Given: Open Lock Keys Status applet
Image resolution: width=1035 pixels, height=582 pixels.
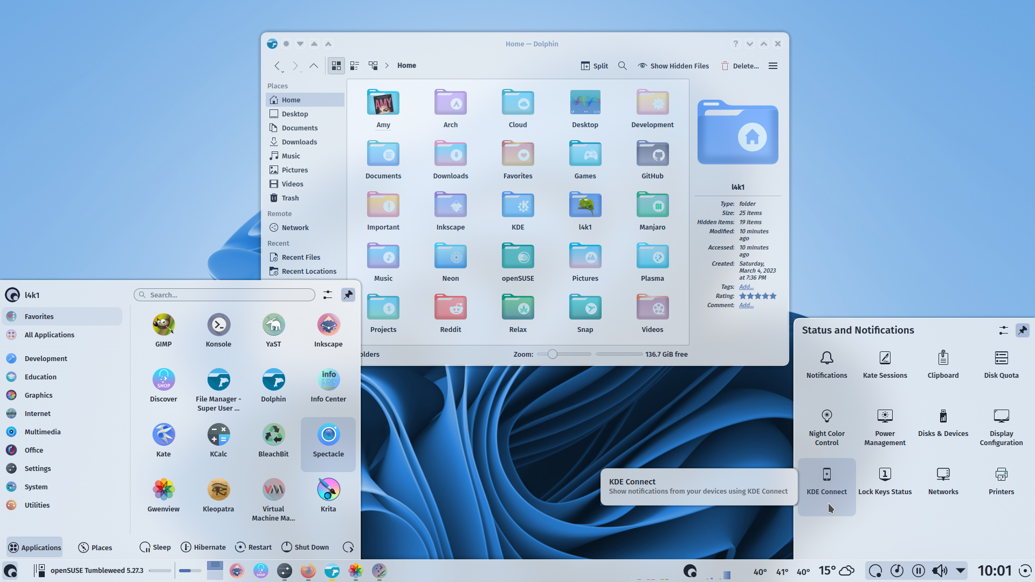Looking at the screenshot, I should (885, 481).
